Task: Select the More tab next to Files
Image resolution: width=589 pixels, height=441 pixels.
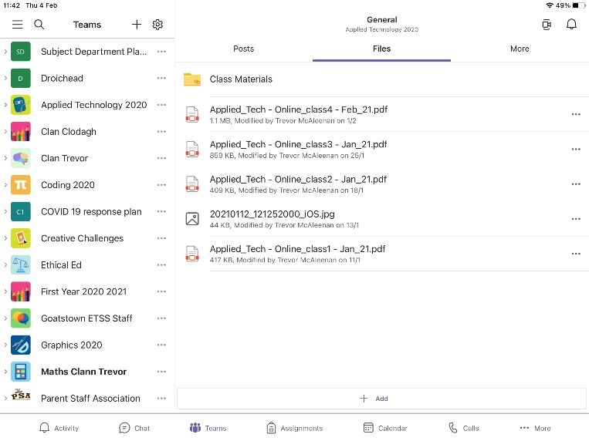Action: tap(520, 49)
